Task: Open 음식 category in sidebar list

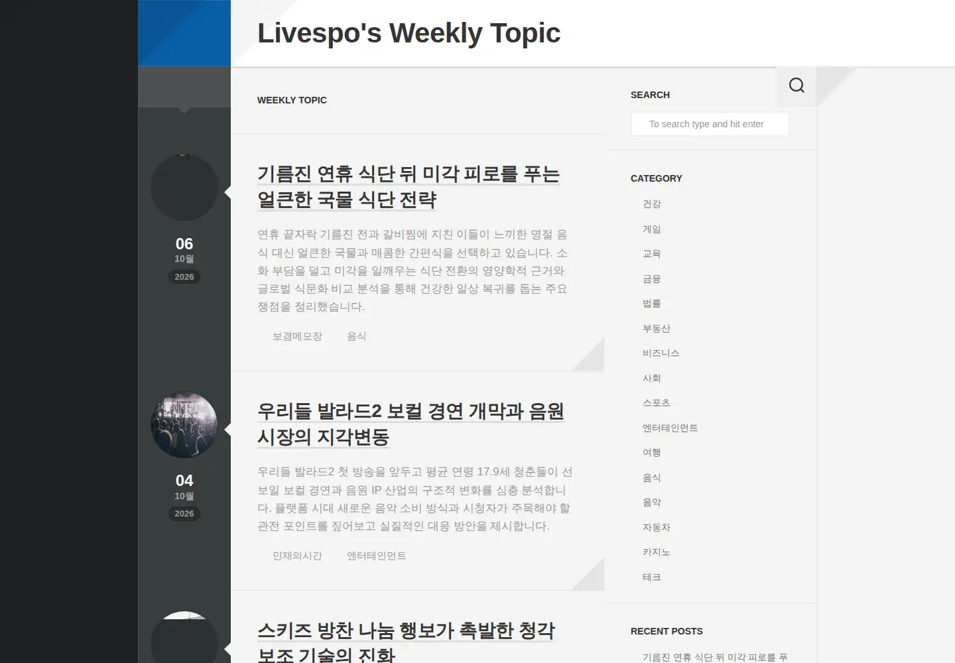Action: (652, 477)
